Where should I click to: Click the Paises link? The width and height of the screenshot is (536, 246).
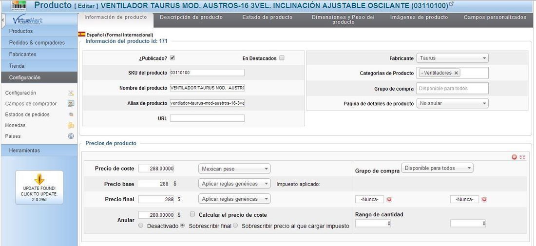[x=13, y=136]
